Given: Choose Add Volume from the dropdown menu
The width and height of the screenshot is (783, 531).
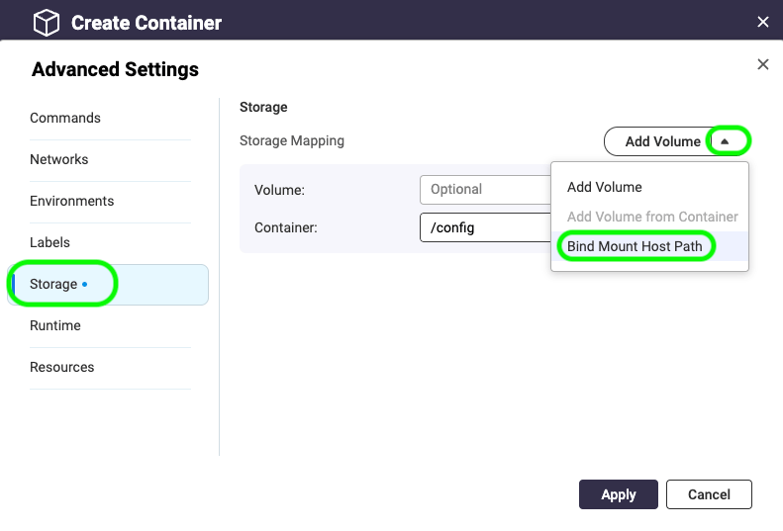Looking at the screenshot, I should coord(604,187).
